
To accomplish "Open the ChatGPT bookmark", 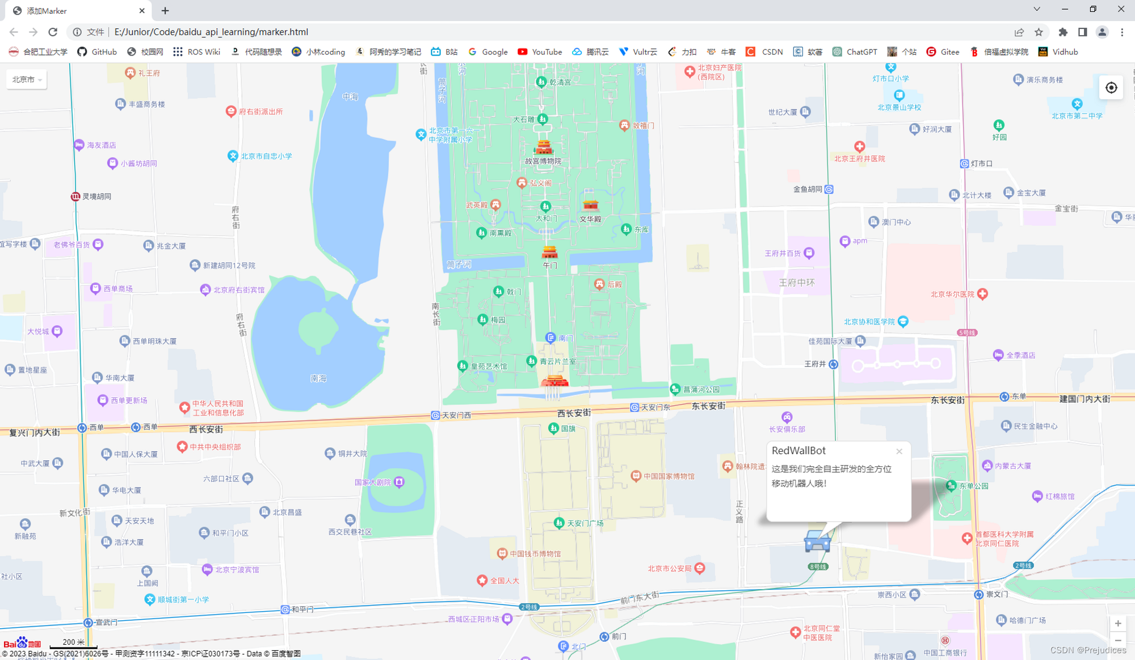I will click(x=855, y=52).
